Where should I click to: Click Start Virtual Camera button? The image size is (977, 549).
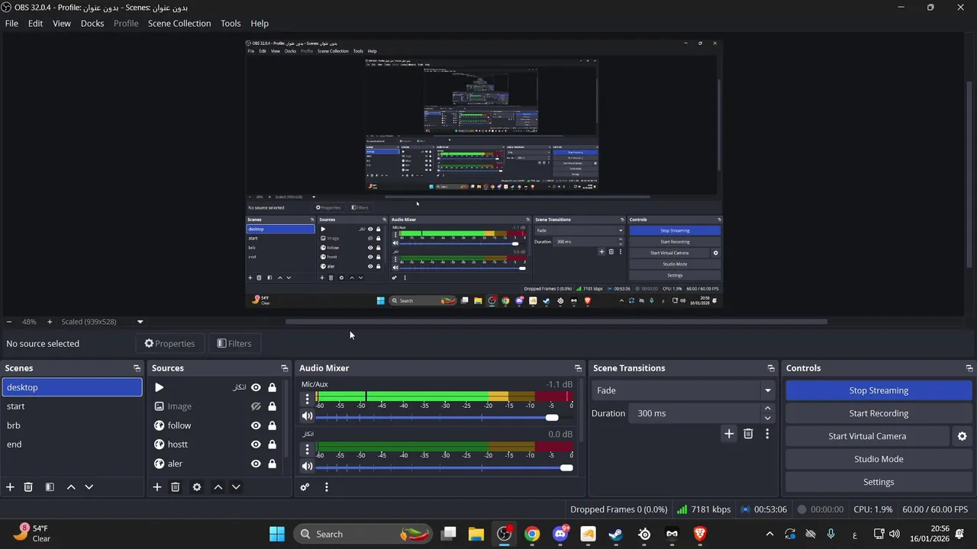pyautogui.click(x=867, y=436)
